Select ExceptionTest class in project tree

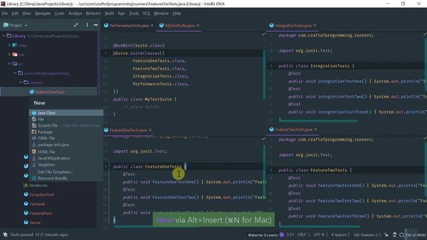coord(41,195)
